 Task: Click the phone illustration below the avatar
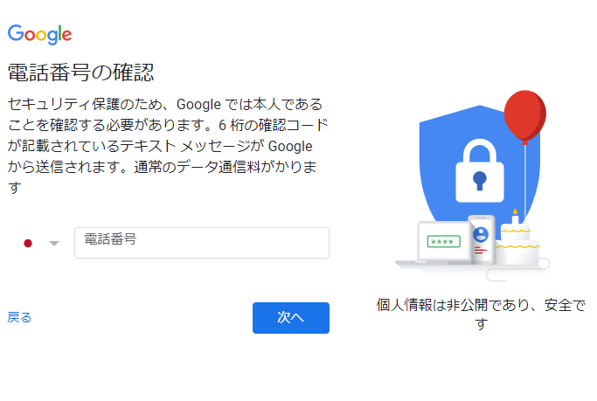[x=480, y=253]
